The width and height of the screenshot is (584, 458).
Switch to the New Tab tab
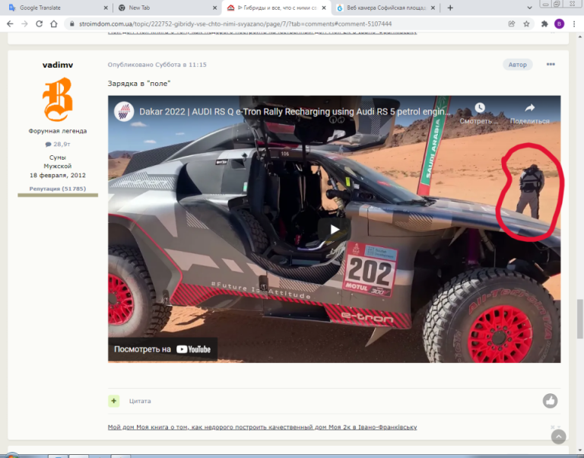(x=139, y=8)
